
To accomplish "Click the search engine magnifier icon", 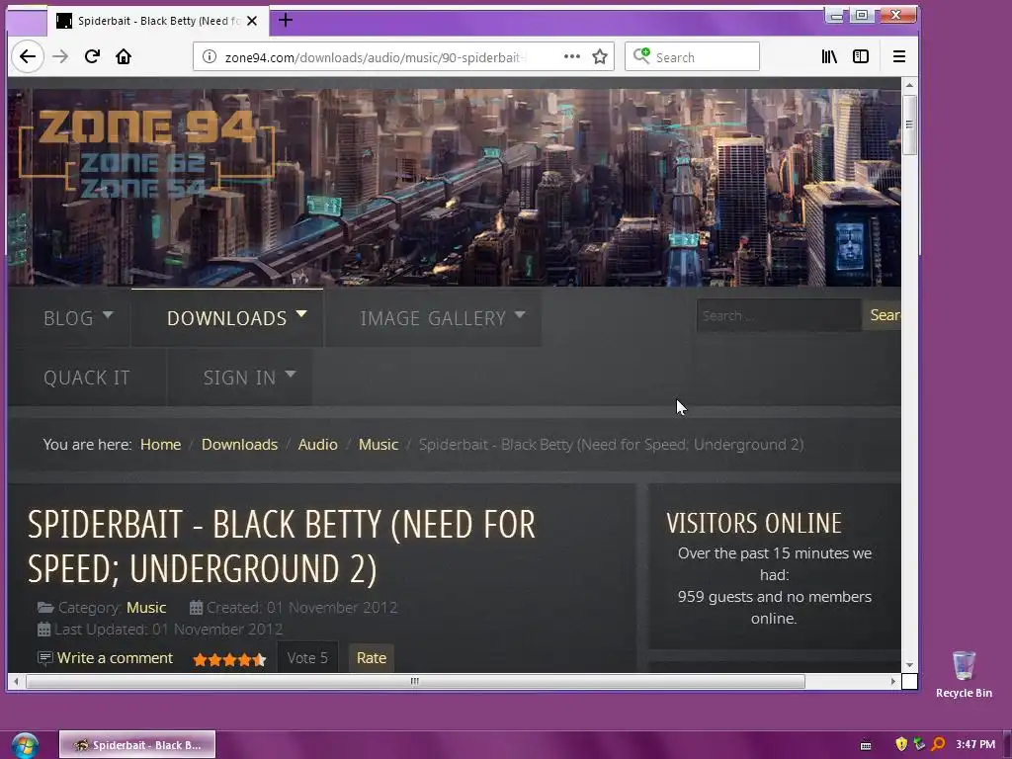I will 641,56.
